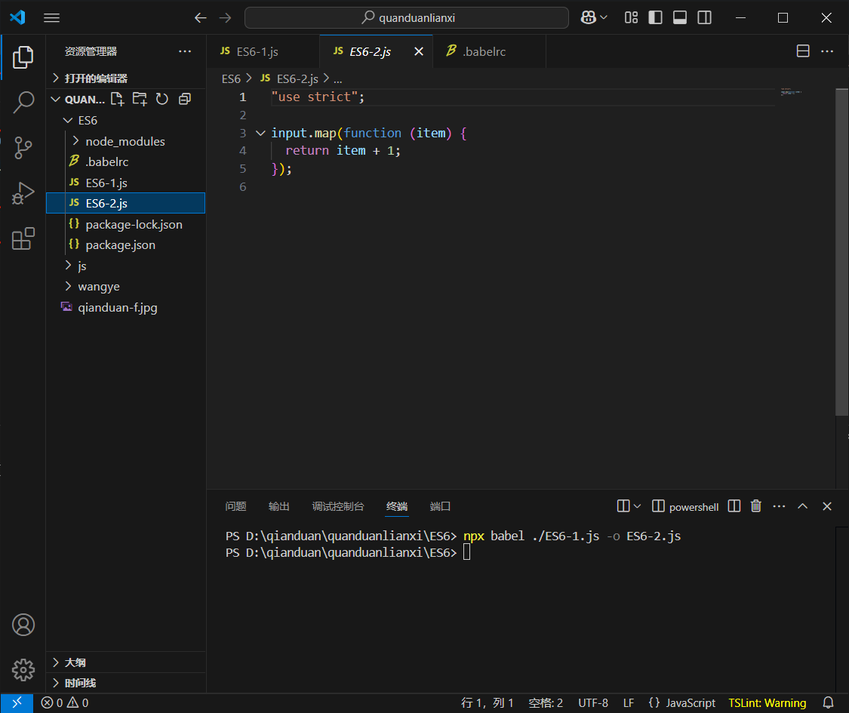Open package.json in the explorer
Screen dimensions: 849x713
[120, 245]
